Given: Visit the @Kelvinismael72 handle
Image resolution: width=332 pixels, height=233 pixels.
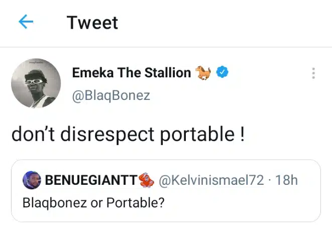Looking at the screenshot, I should [x=211, y=181].
